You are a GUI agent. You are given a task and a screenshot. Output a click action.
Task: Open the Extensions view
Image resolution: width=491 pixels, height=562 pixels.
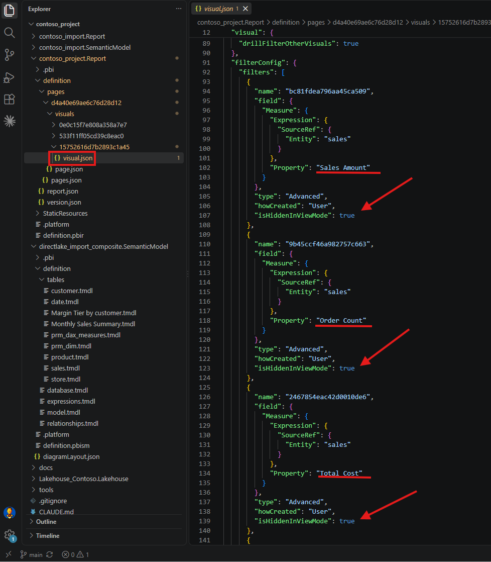point(10,99)
